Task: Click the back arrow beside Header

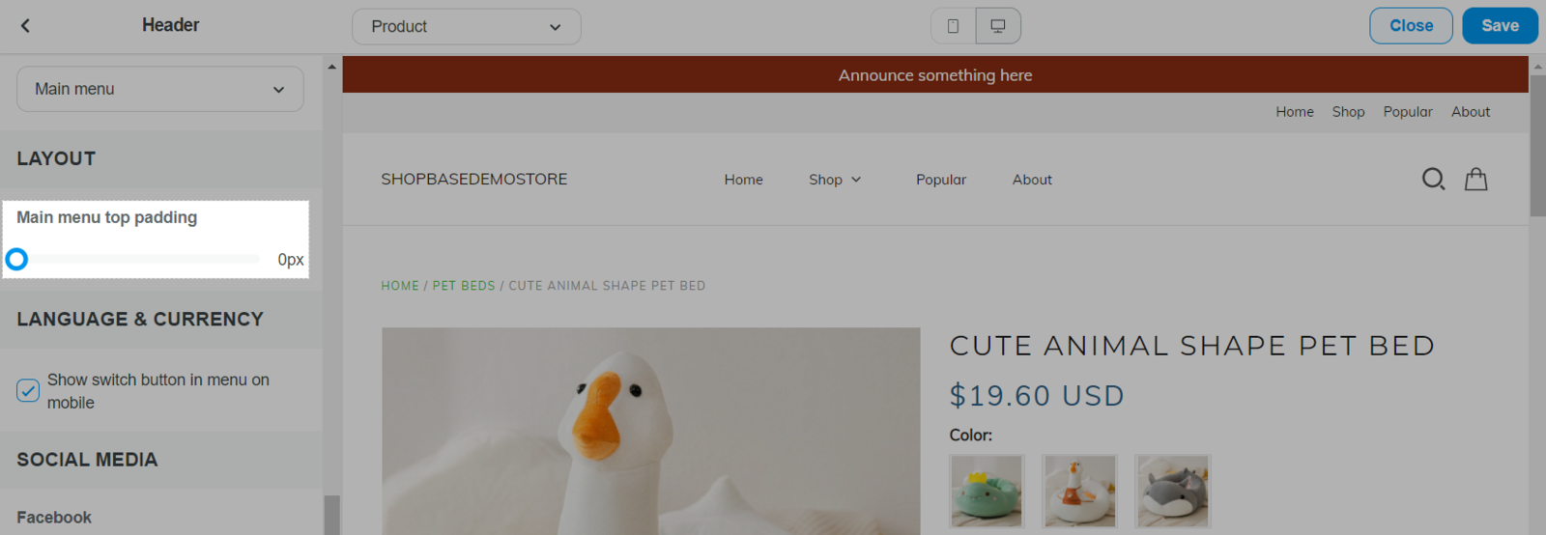Action: coord(26,26)
